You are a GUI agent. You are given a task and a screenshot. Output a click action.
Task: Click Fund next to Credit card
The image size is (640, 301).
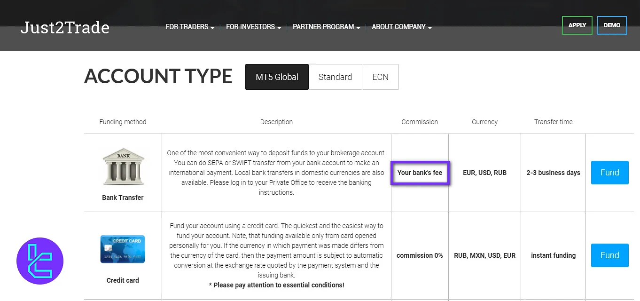coord(609,255)
